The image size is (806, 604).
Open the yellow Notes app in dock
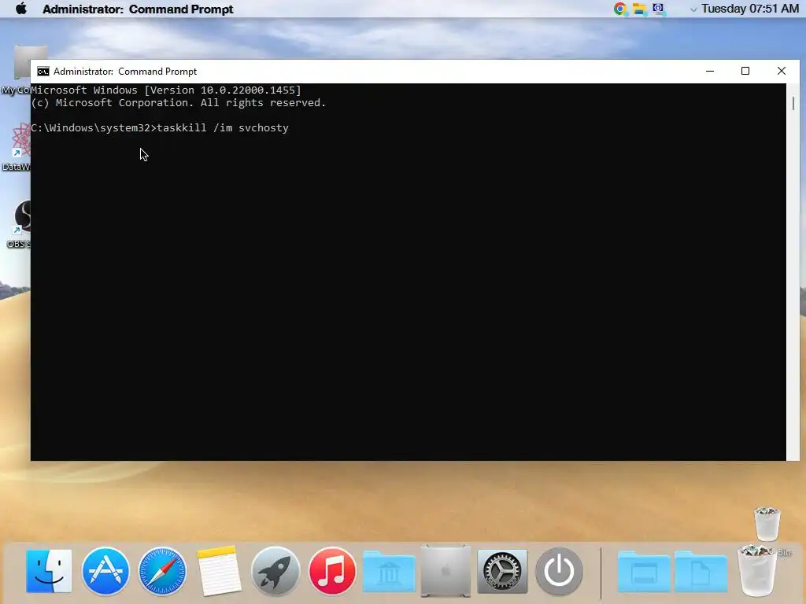coord(219,571)
